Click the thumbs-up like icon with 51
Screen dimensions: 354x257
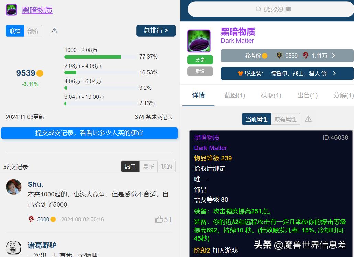point(159,219)
